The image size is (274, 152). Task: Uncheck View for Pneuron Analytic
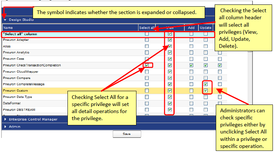point(170,52)
